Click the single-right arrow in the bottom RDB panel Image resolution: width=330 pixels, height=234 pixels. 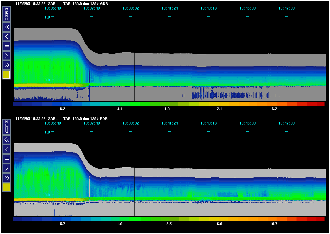[6, 168]
